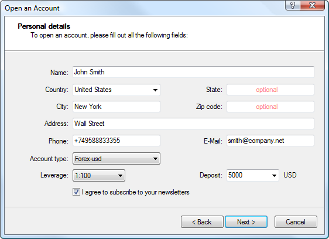Cancel the account opening
This screenshot has width=329, height=239.
click(x=296, y=222)
